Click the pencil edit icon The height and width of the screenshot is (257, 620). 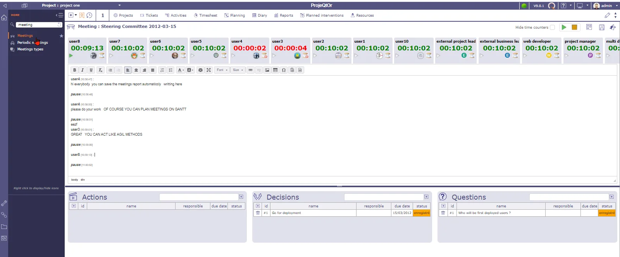(x=607, y=16)
